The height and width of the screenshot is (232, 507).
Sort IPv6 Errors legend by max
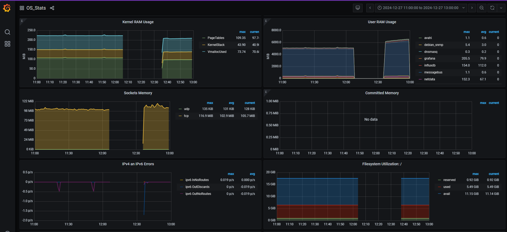(231, 174)
